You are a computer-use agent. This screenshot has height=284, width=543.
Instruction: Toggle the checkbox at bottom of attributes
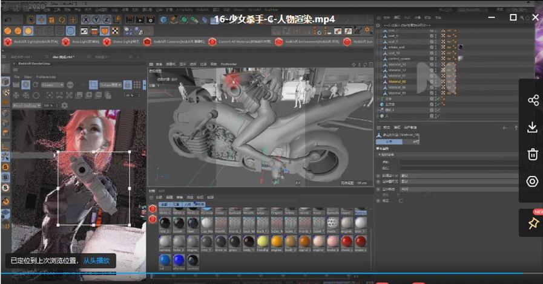tap(401, 201)
